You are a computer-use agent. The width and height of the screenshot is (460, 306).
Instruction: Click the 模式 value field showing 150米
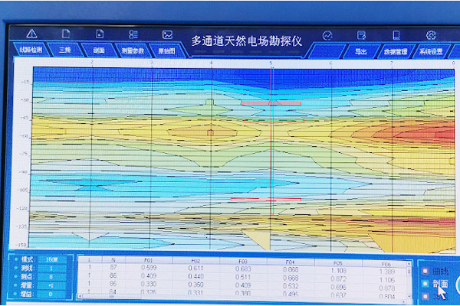click(48, 261)
